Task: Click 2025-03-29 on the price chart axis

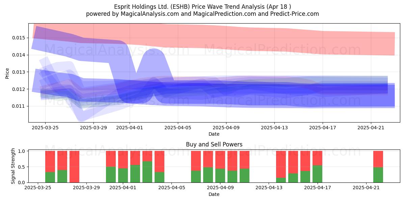Action: click(x=93, y=128)
